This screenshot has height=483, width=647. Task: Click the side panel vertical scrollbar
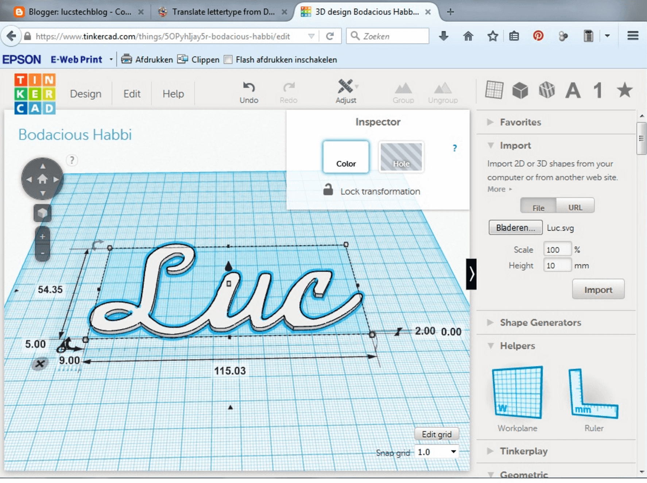point(641,139)
